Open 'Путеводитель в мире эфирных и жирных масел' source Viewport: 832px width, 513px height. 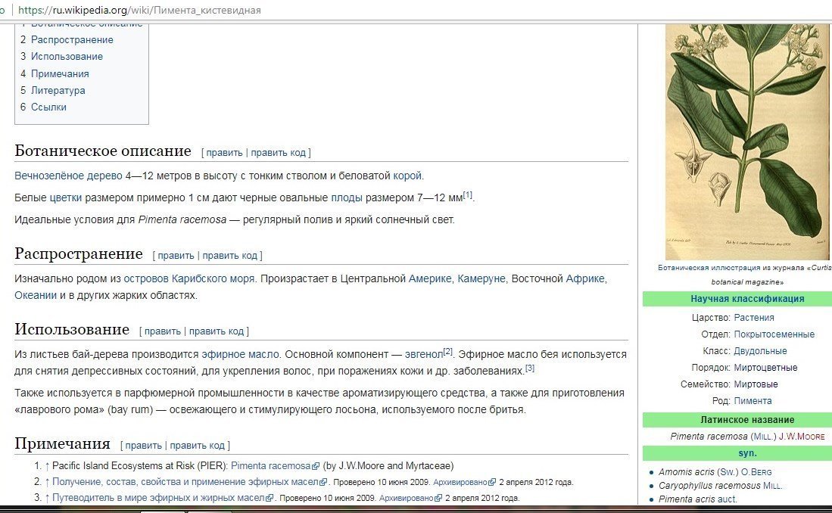(x=158, y=498)
